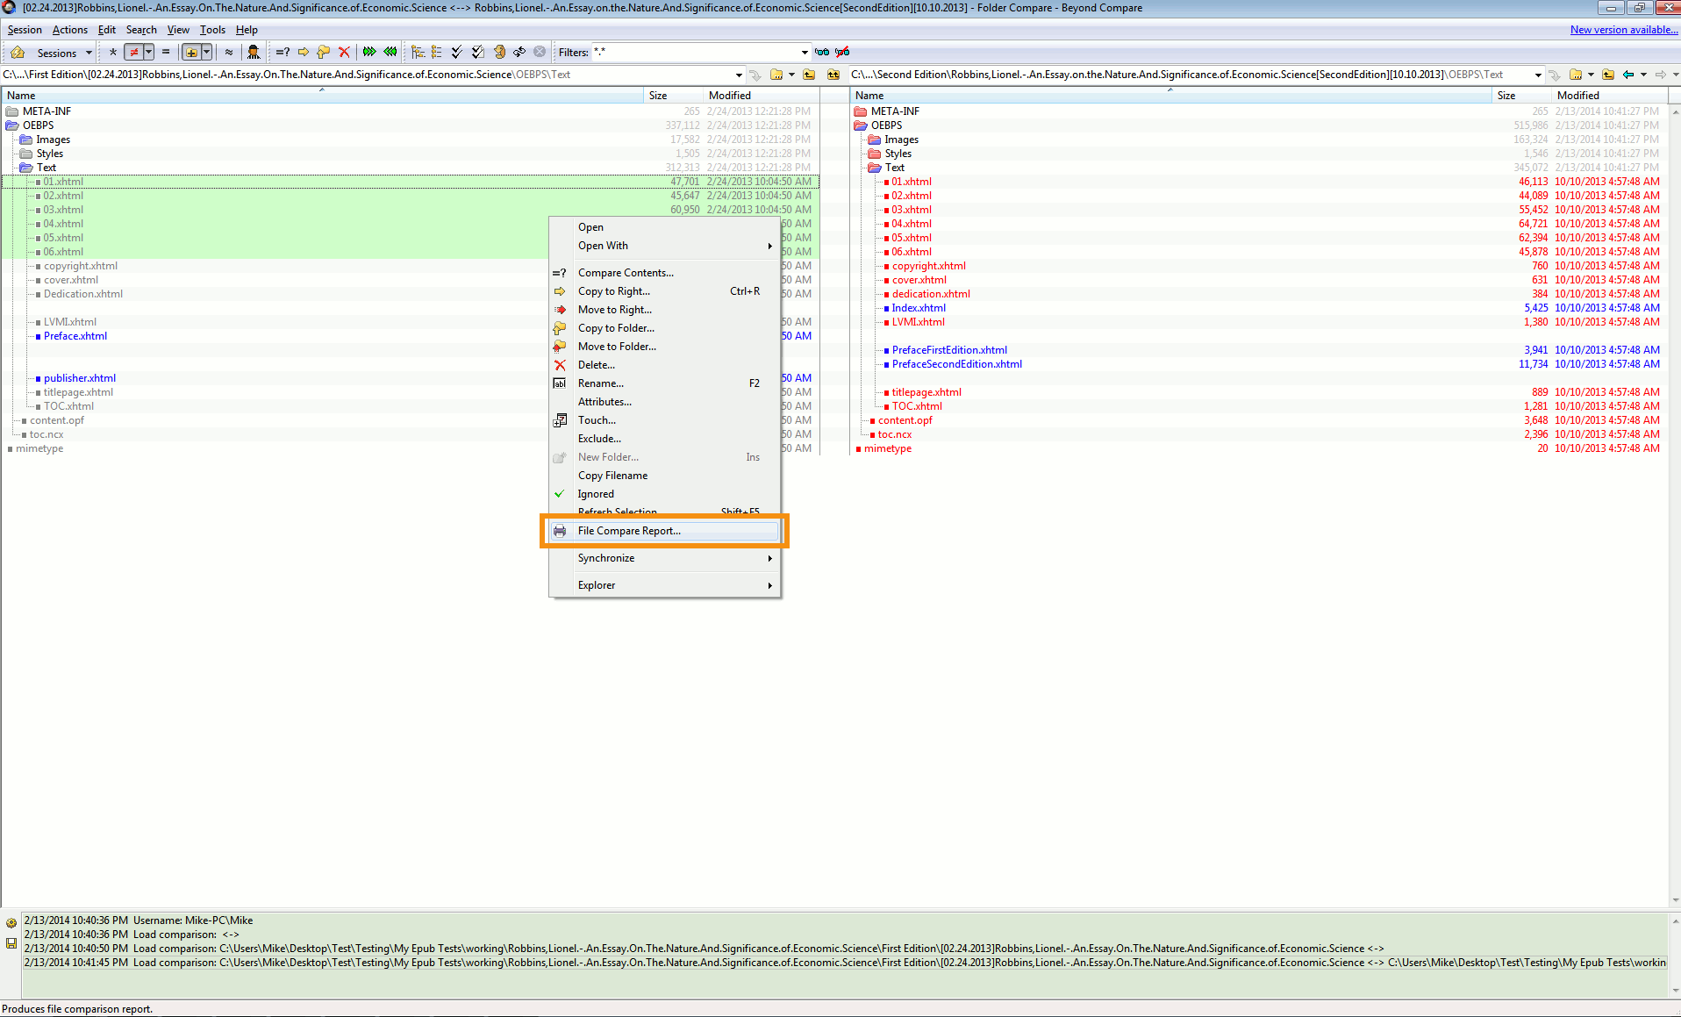Click the Compare Contents toolbar icon
Image resolution: width=1681 pixels, height=1017 pixels.
(x=283, y=53)
